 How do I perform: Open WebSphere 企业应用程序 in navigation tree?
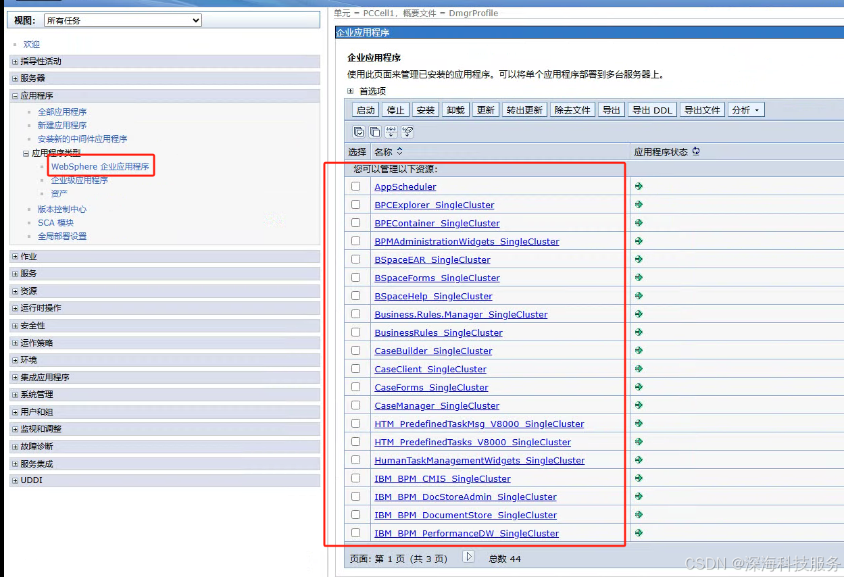point(100,166)
